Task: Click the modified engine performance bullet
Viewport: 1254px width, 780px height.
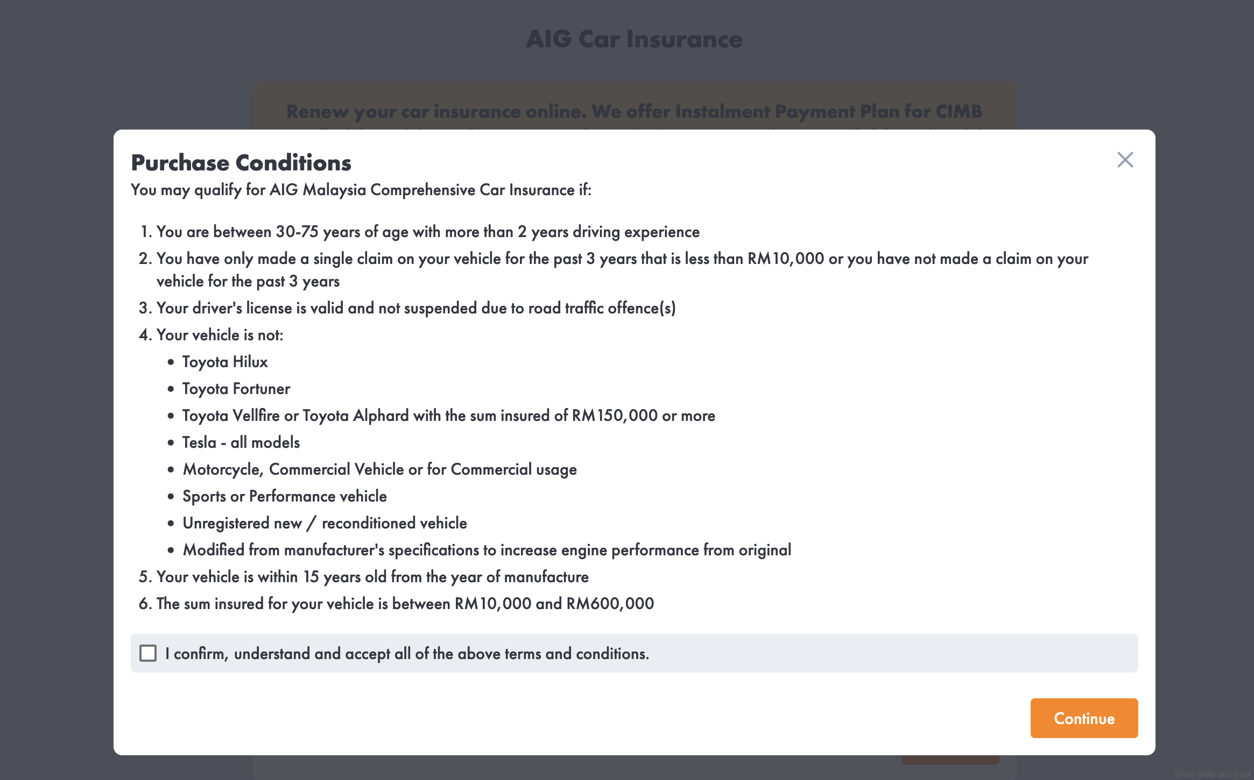Action: point(487,550)
